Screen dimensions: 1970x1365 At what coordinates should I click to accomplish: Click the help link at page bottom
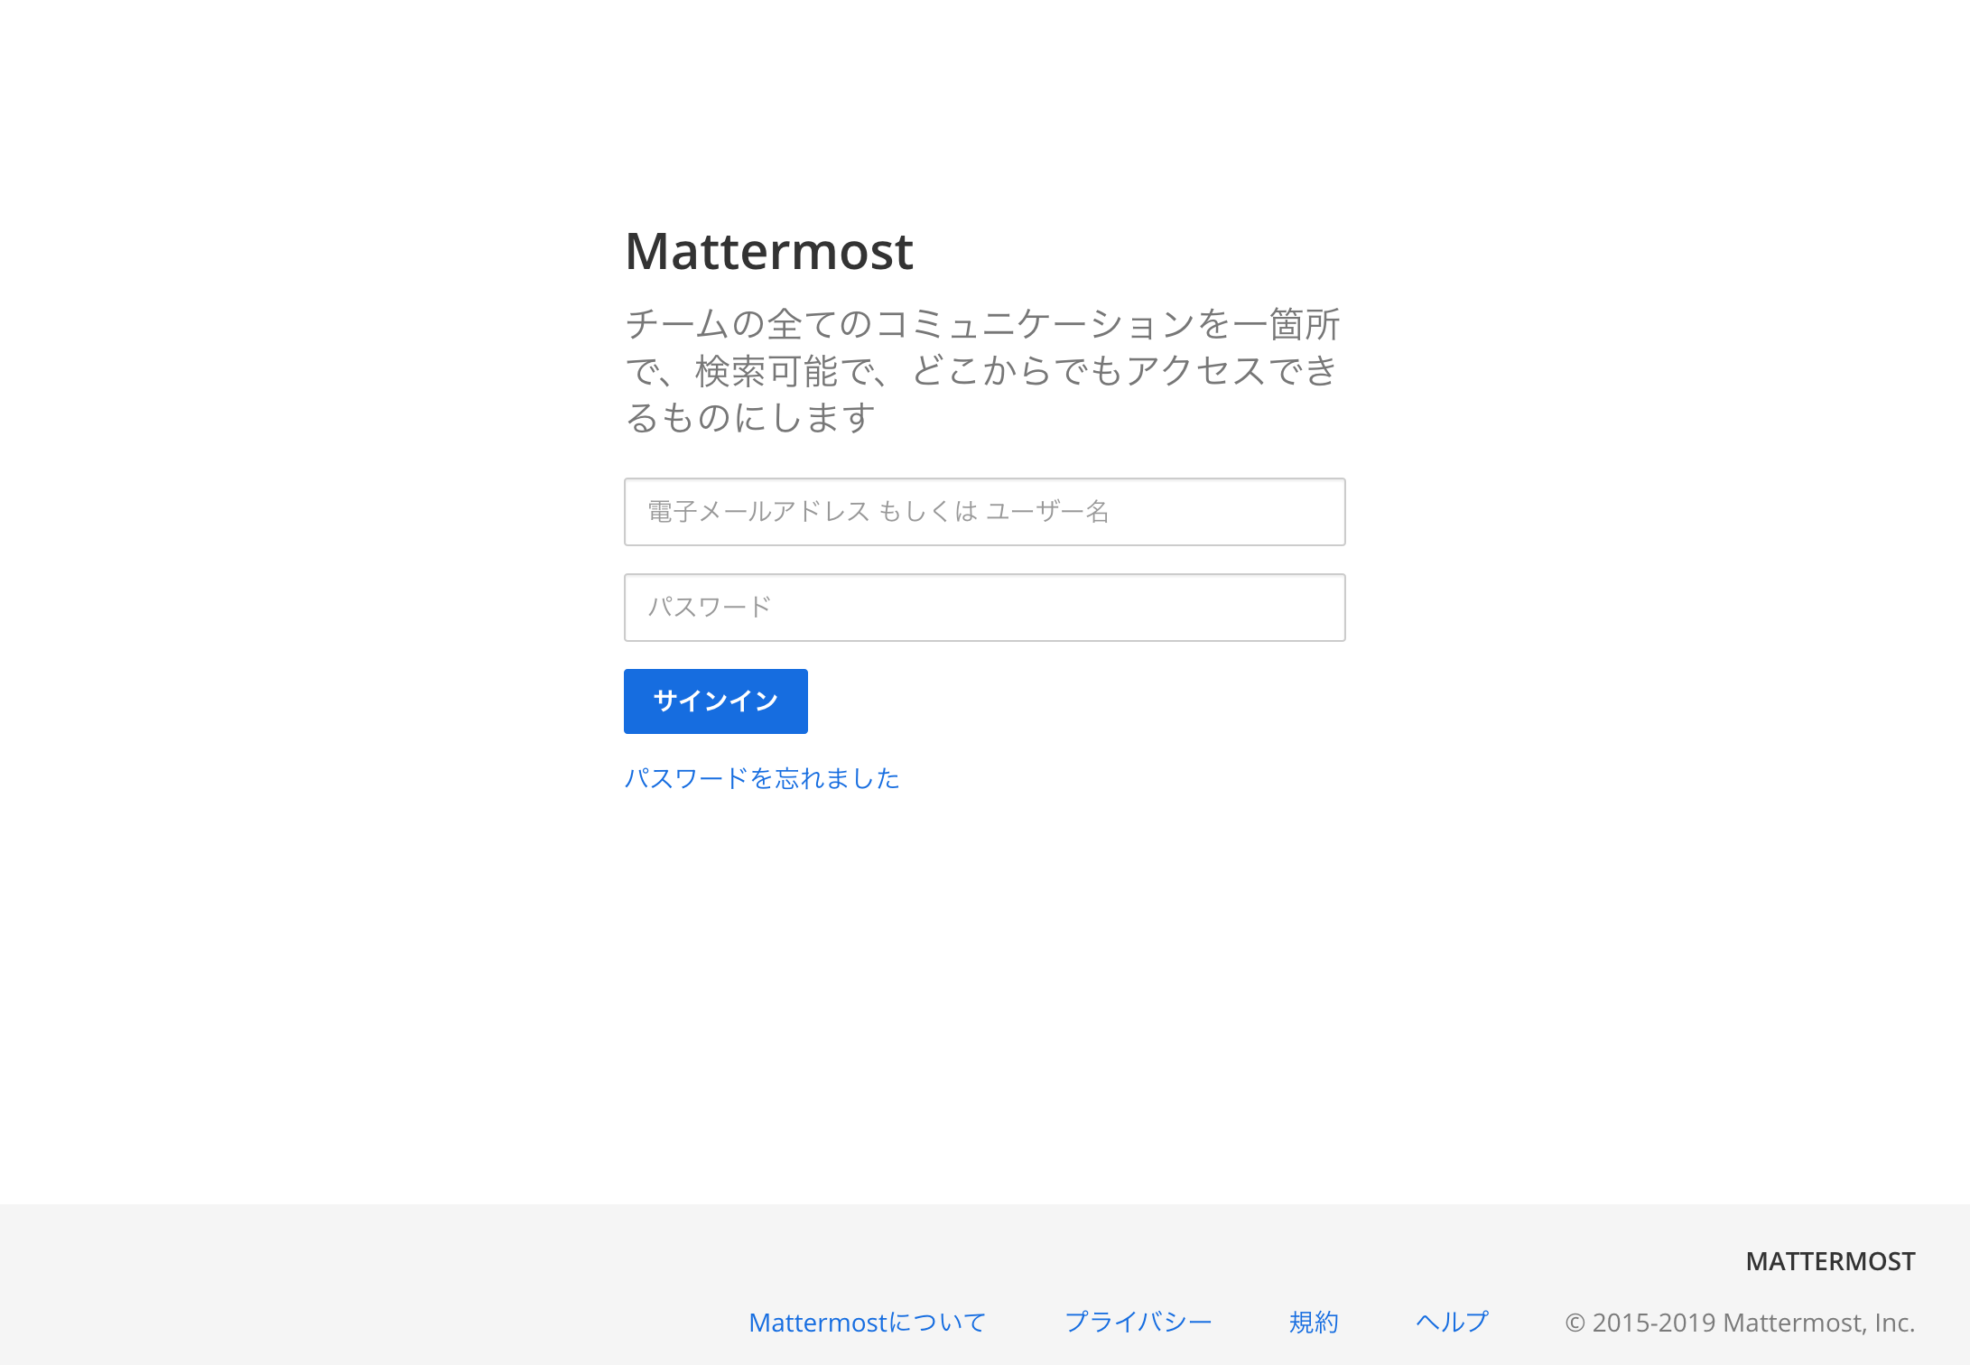pyautogui.click(x=1451, y=1322)
